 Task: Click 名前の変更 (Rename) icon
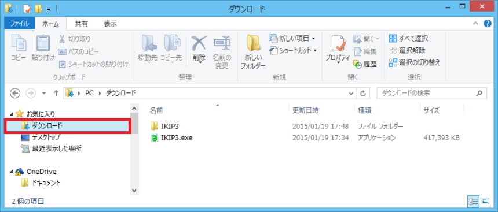point(222,51)
